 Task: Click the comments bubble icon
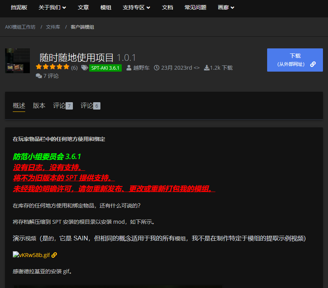(39, 76)
